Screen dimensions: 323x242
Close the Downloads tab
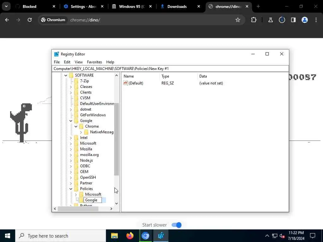tap(199, 7)
